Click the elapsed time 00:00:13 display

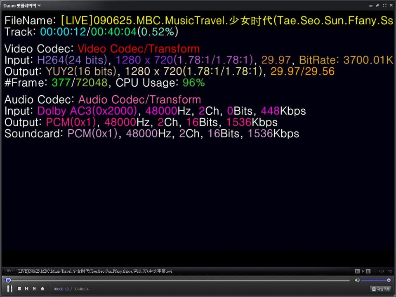click(61, 289)
